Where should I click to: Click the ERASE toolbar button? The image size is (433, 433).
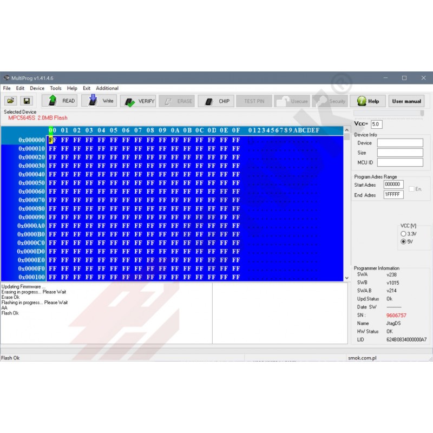177,101
